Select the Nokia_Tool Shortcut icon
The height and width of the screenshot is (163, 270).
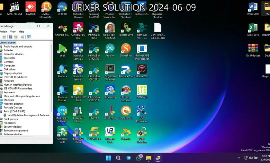[110, 31]
